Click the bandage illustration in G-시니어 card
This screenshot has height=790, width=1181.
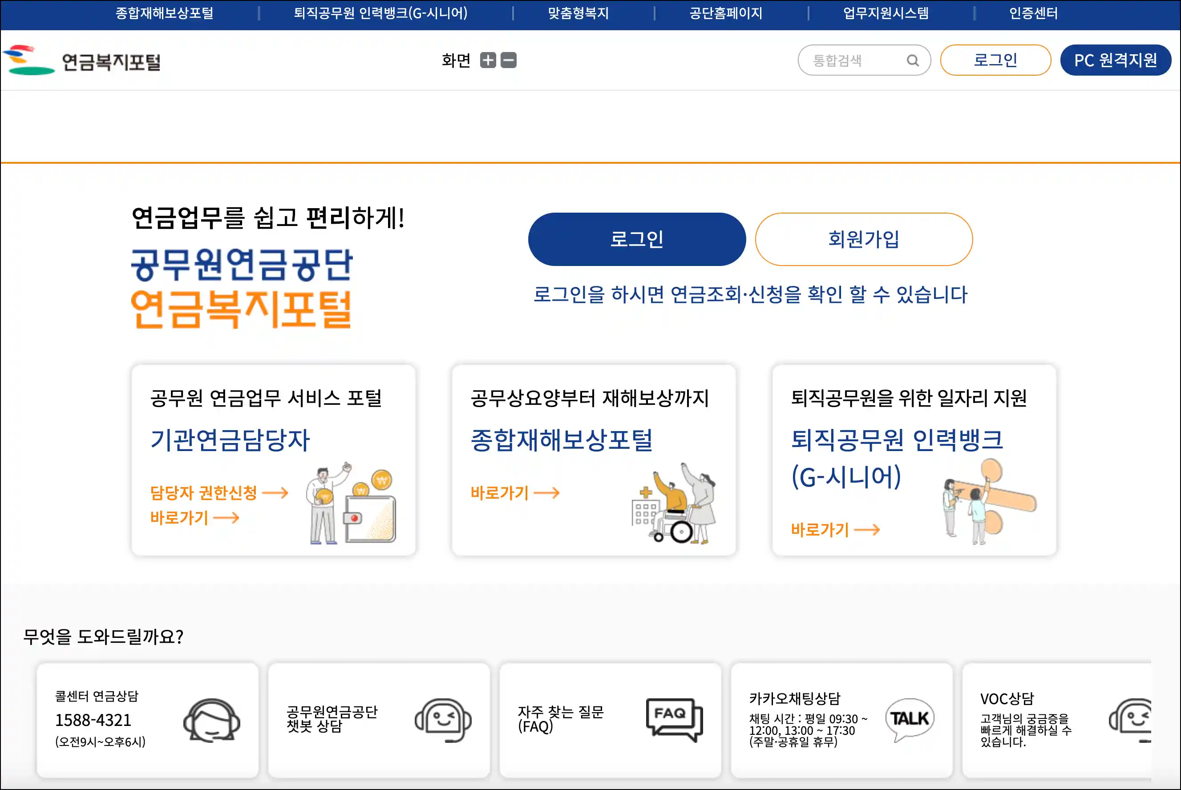[990, 501]
